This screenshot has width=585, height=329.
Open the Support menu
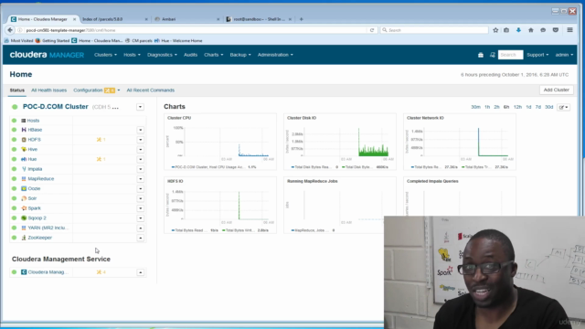tap(537, 55)
